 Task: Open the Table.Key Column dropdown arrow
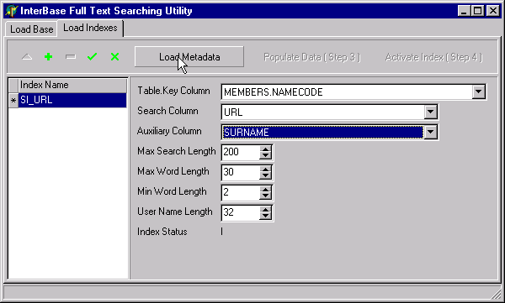pos(479,92)
